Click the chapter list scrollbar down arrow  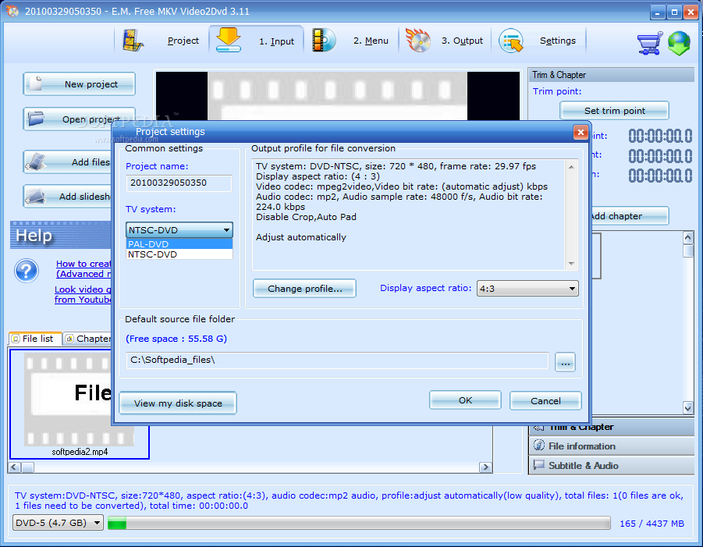click(688, 407)
